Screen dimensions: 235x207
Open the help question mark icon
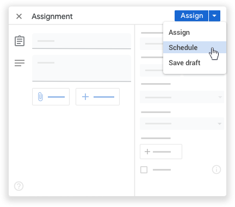(x=19, y=186)
